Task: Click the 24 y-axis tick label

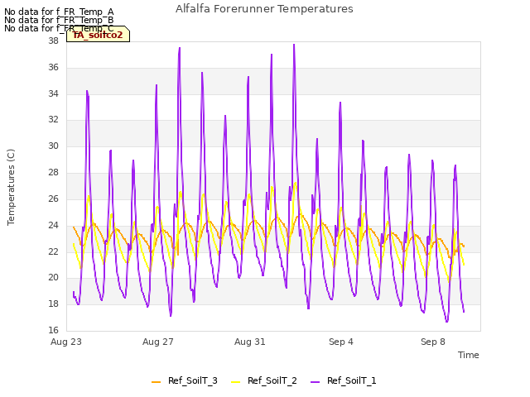Action: pyautogui.click(x=53, y=225)
